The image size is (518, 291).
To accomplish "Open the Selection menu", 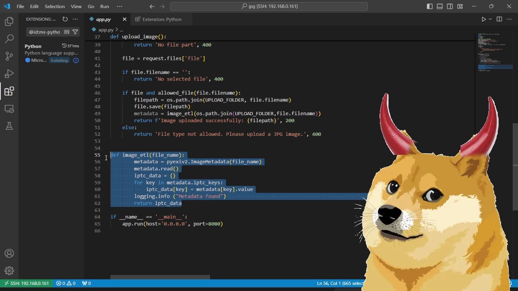I will coord(55,6).
